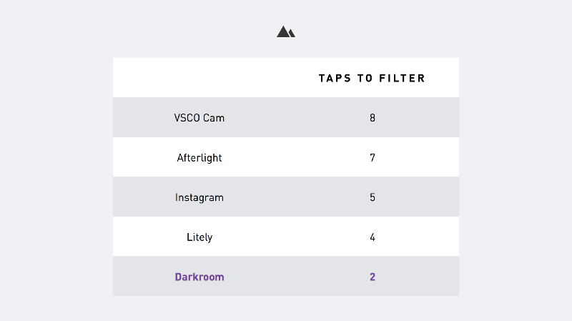Click the number 8 for VSCO Cam
The height and width of the screenshot is (321, 572).
click(373, 117)
